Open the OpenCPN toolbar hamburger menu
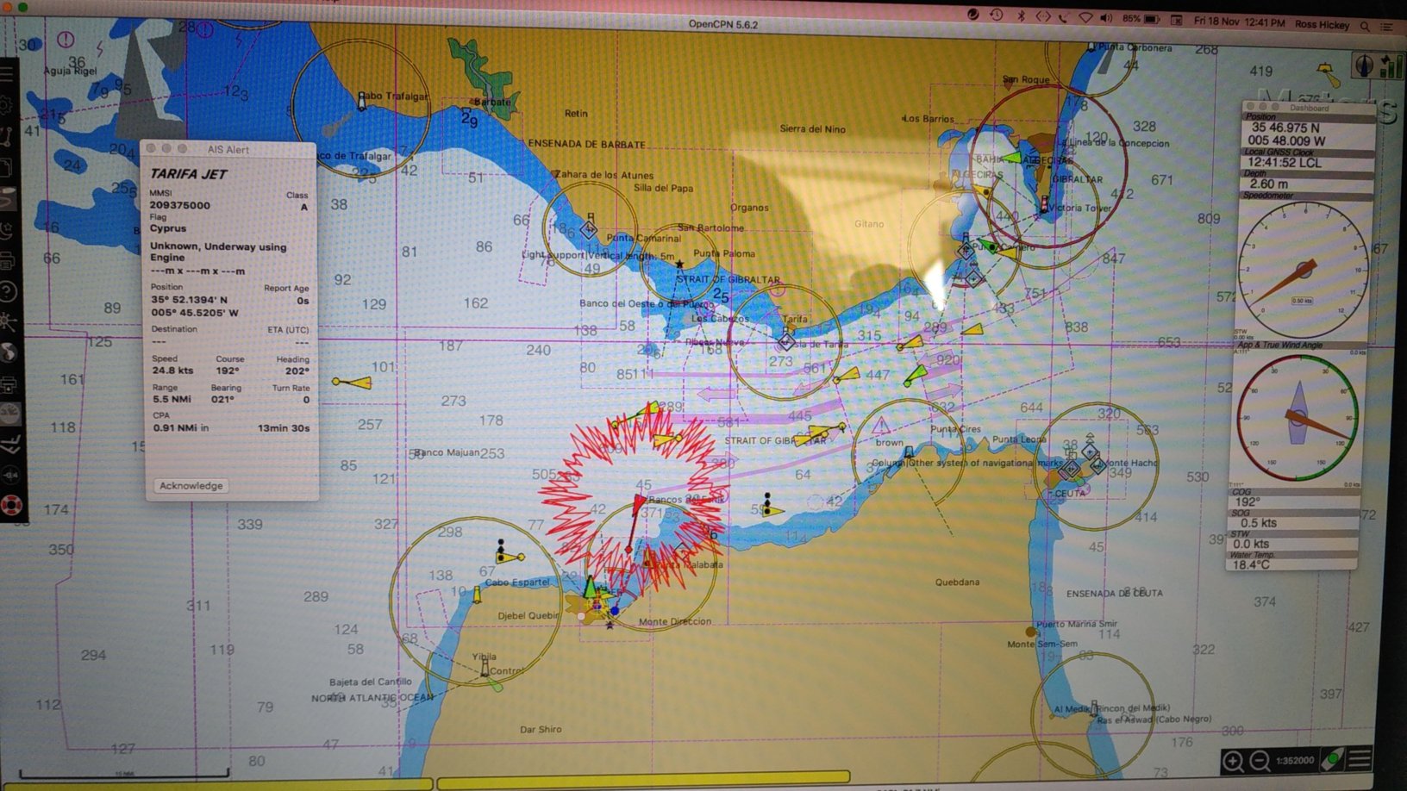The width and height of the screenshot is (1407, 791). point(7,76)
